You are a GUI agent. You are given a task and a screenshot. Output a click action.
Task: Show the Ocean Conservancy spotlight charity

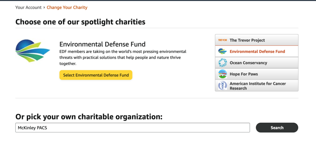click(256, 63)
